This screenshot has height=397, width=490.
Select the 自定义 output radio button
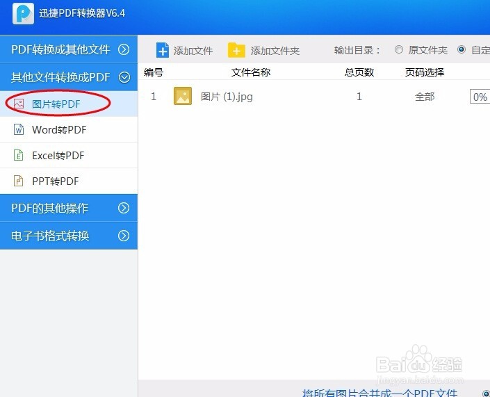[x=462, y=49]
